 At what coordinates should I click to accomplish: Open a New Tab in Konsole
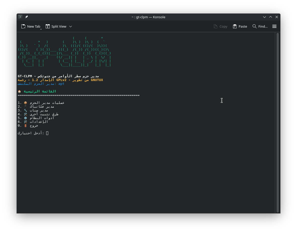pos(30,26)
